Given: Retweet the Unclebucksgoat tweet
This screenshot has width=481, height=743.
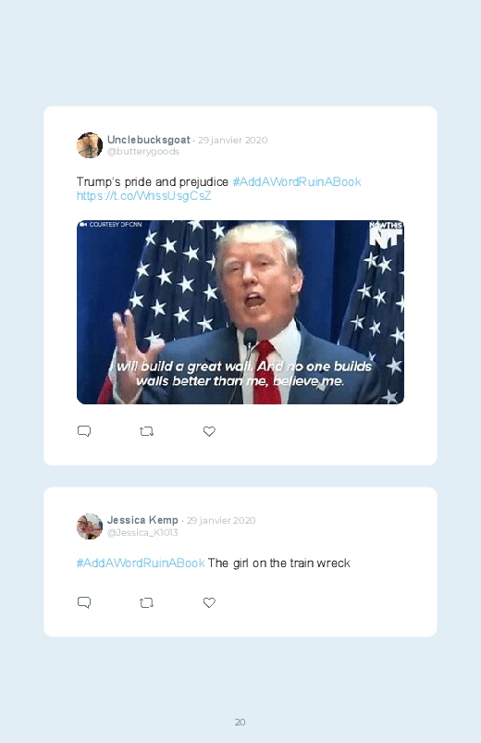Looking at the screenshot, I should pyautogui.click(x=146, y=431).
